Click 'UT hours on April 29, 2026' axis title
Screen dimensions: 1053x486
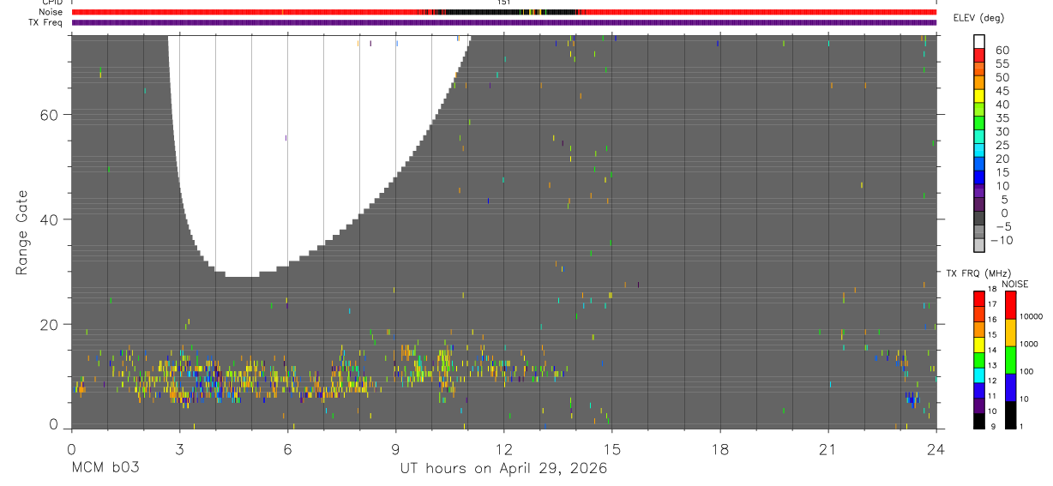[504, 468]
